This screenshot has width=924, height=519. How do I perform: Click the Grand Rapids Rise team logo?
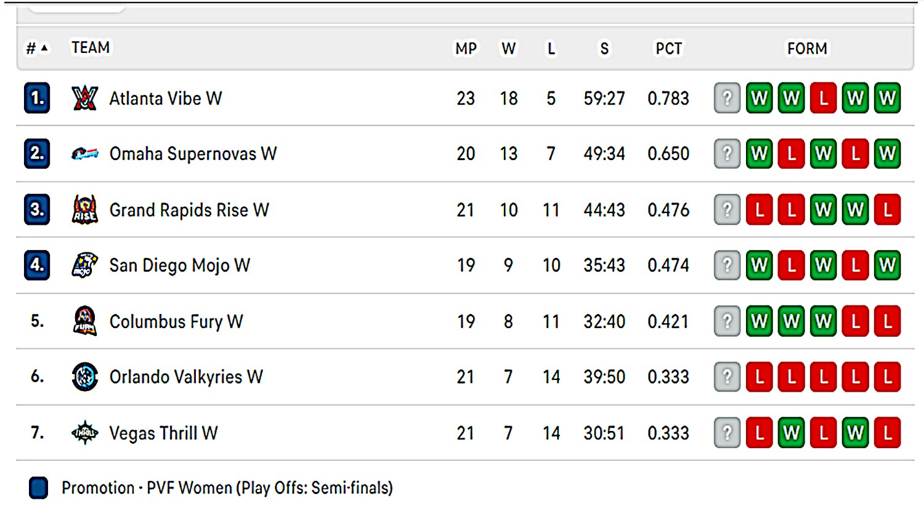tap(84, 209)
